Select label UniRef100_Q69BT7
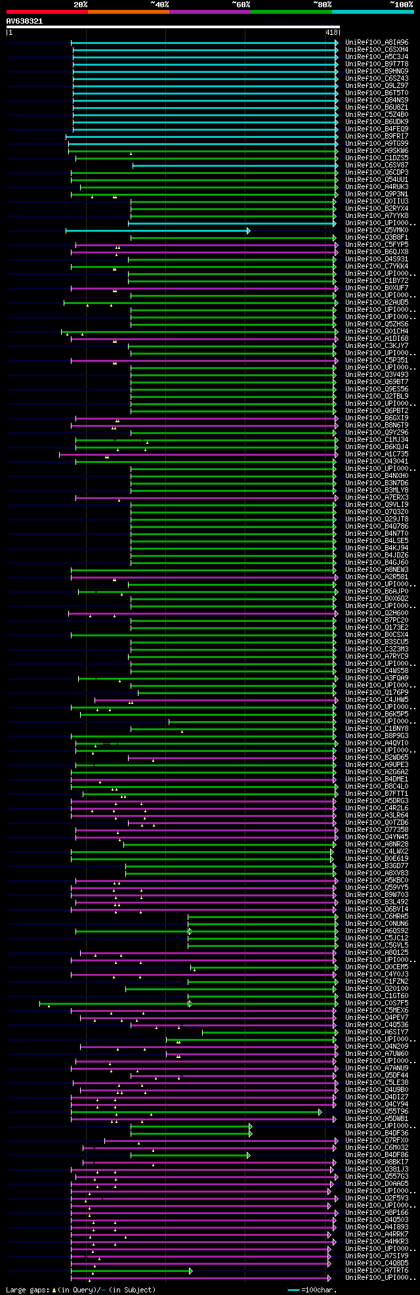This screenshot has height=1295, width=420. 377,382
